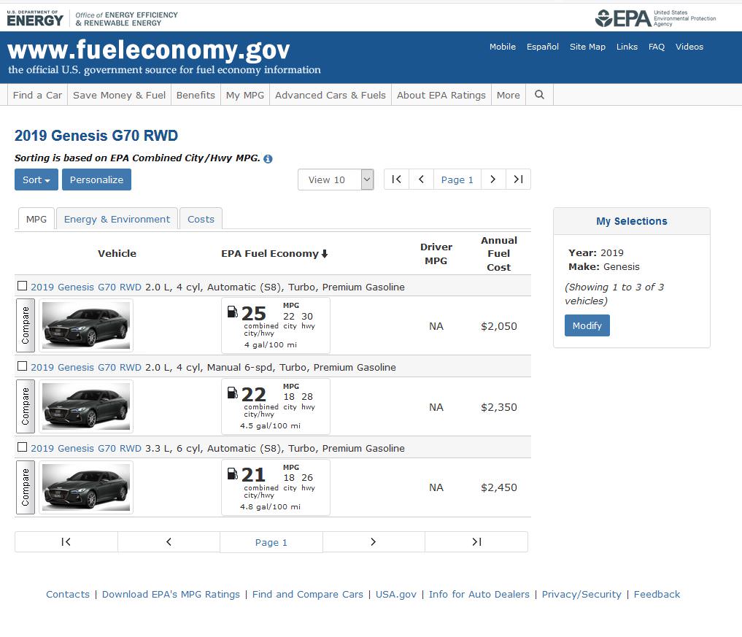Go to next page in top pager
This screenshot has height=637, width=742.
pos(493,179)
